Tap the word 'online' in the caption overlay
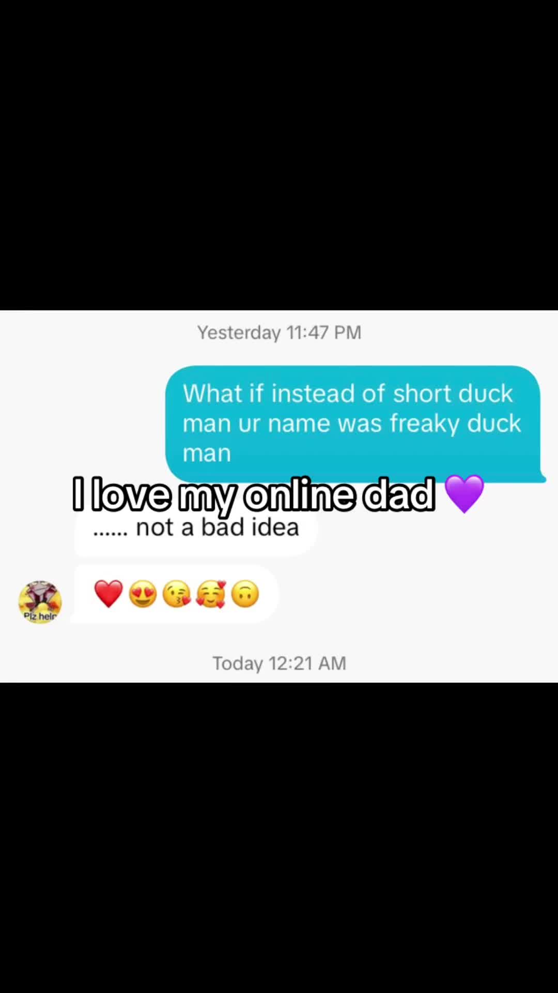Screen dimensions: 558x993 click(300, 494)
